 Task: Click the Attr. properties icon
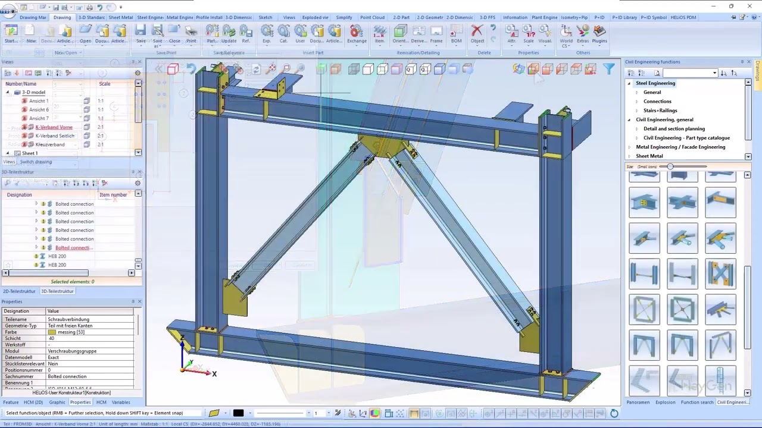[511, 33]
